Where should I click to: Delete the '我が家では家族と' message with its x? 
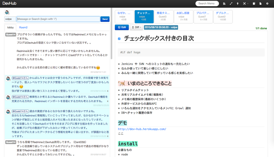pos(108,91)
